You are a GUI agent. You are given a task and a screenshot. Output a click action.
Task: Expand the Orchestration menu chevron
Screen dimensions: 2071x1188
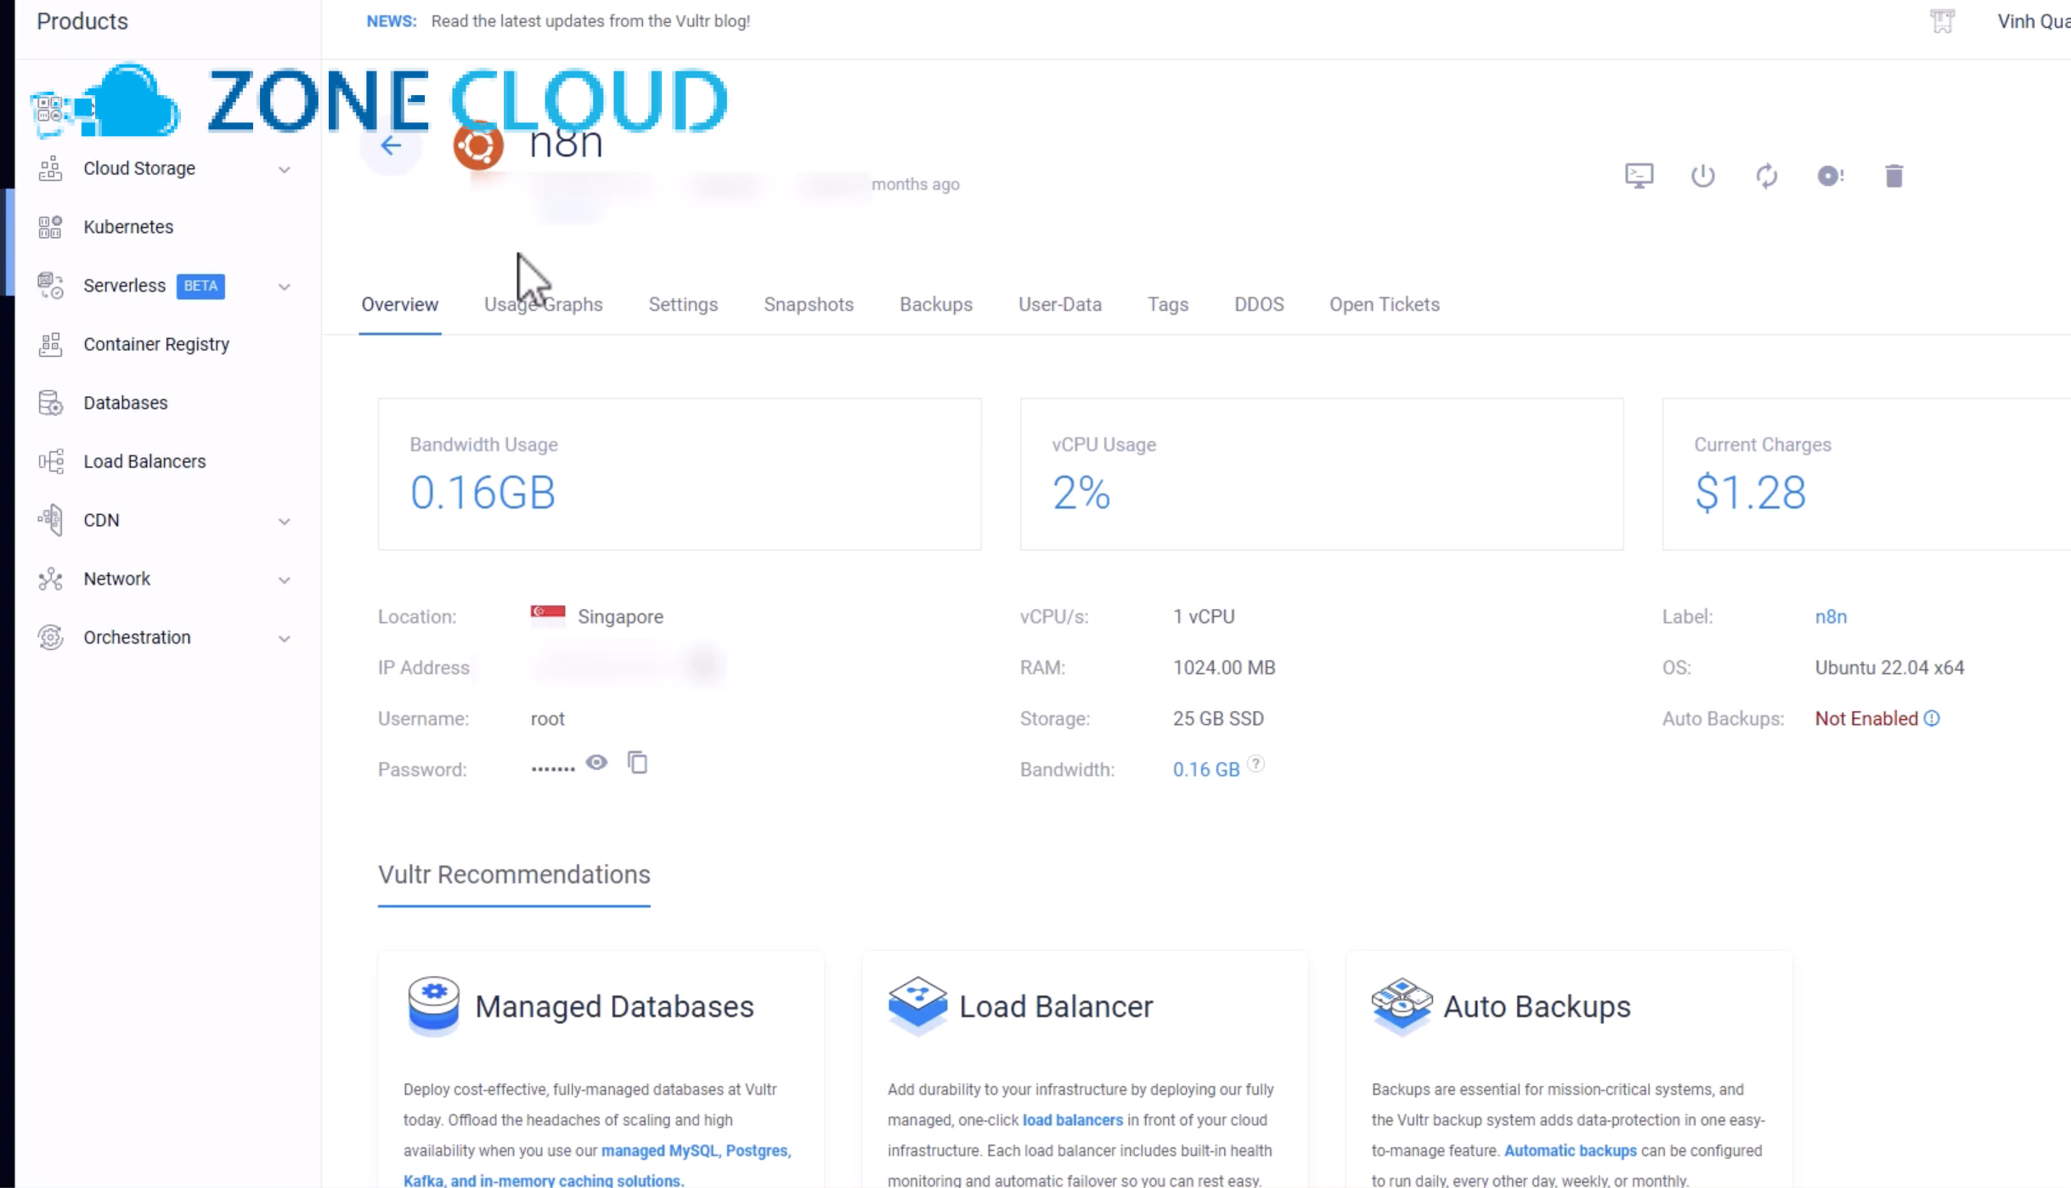tap(284, 639)
